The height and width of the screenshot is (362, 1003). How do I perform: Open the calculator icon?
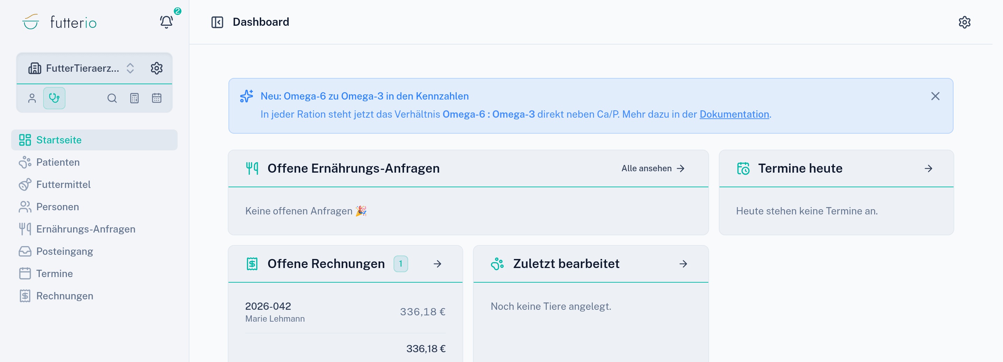coord(134,98)
